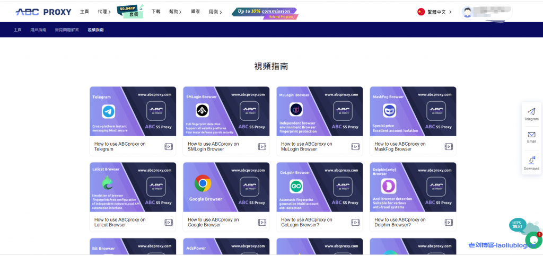This screenshot has height=256, width=543.
Task: Click the Download icon in sidebar
Action: coord(531,161)
